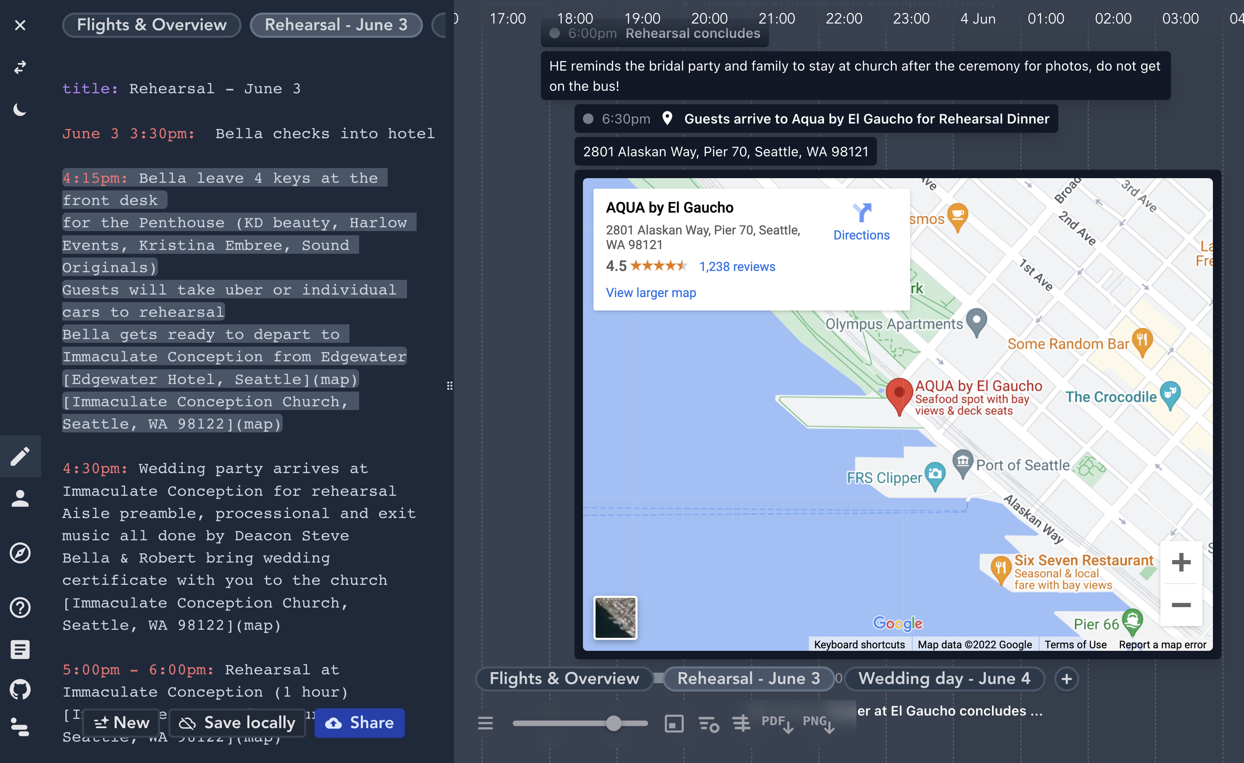The height and width of the screenshot is (763, 1244).
Task: Click Six Seven Restaurant map marker
Action: click(1001, 570)
